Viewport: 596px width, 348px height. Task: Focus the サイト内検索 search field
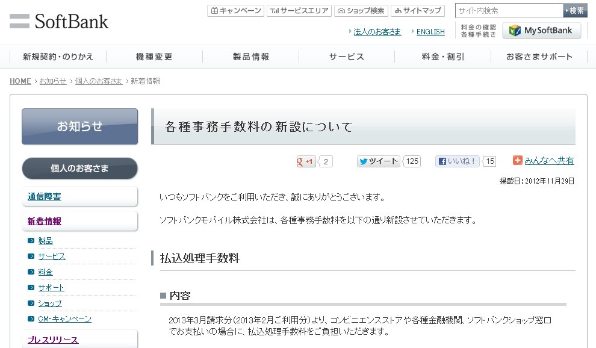509,11
